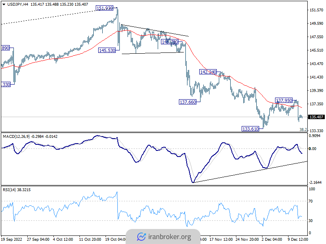
Task: Click the current price tag 135.407
Action: point(316,117)
